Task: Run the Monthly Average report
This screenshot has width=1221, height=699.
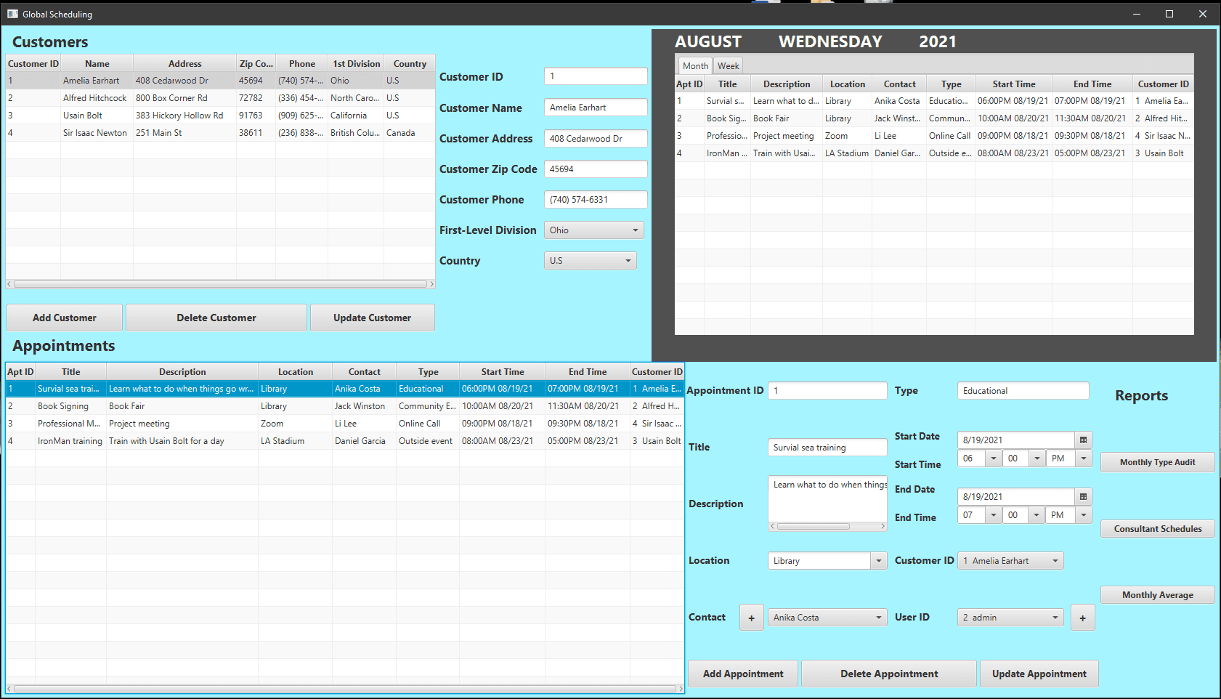Action: (1158, 595)
